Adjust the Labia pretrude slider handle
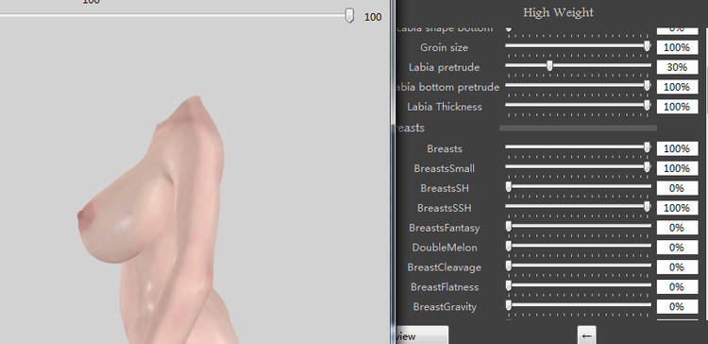This screenshot has width=708, height=344. pyautogui.click(x=549, y=66)
